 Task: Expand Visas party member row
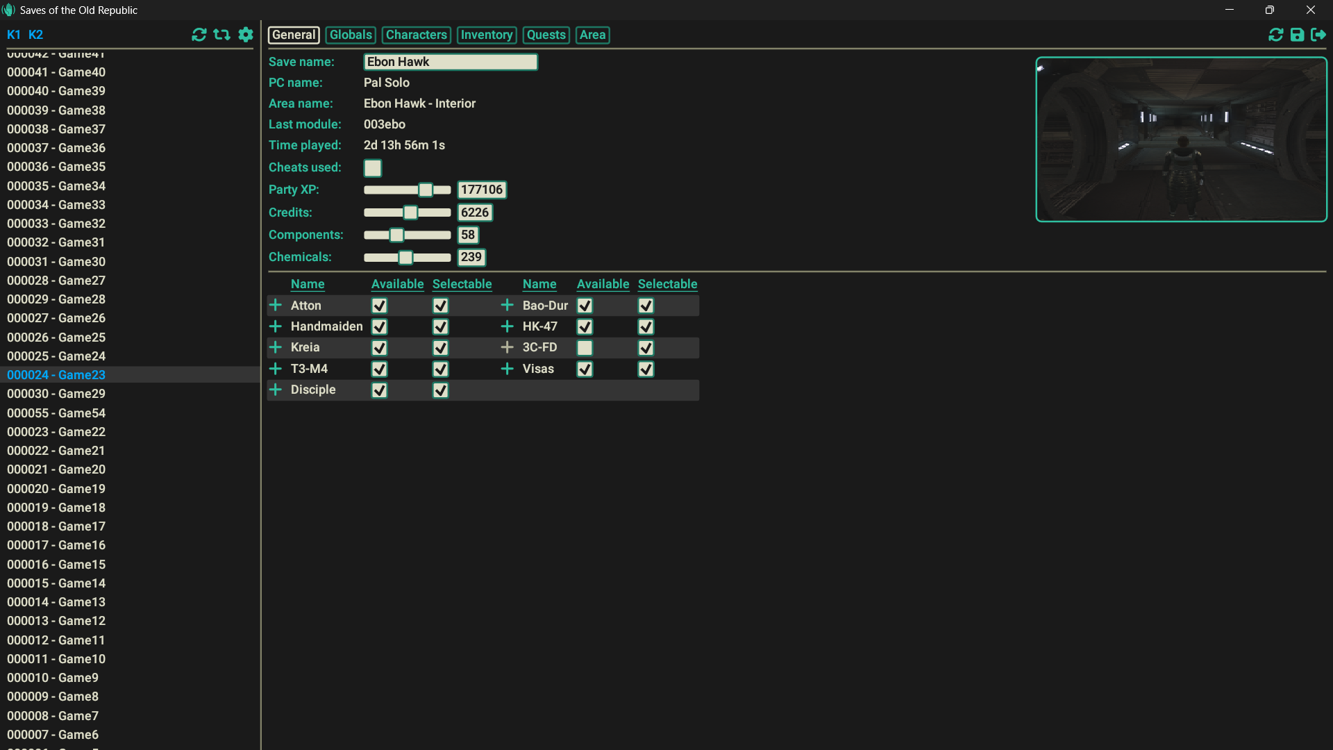point(508,369)
